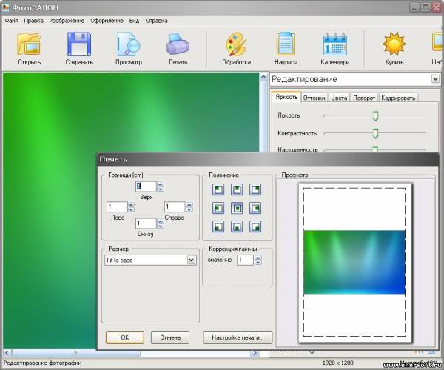Image resolution: width=444 pixels, height=370 pixels.
Task: Click the canvas horizontal scrollbar left arrow
Action: click(x=7, y=353)
